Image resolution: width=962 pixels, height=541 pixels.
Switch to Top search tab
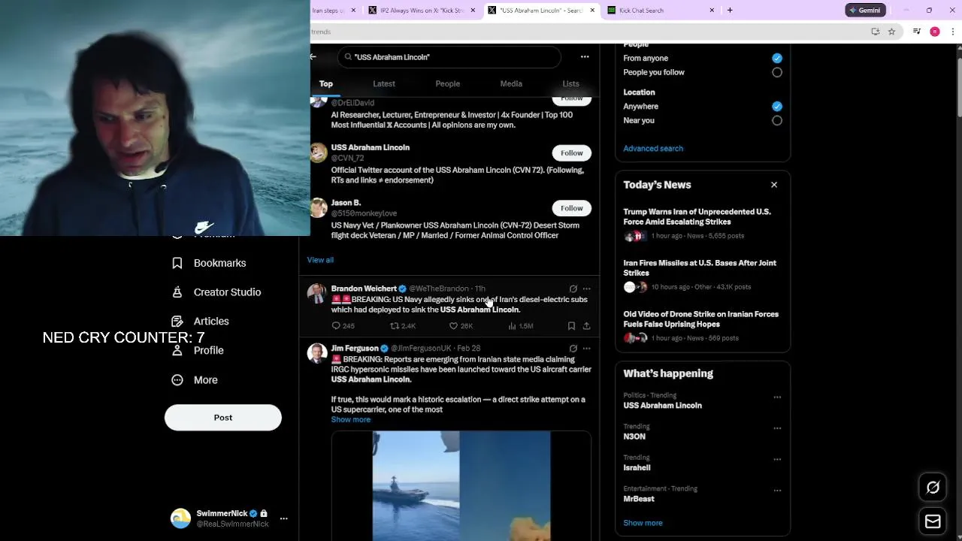pos(326,83)
